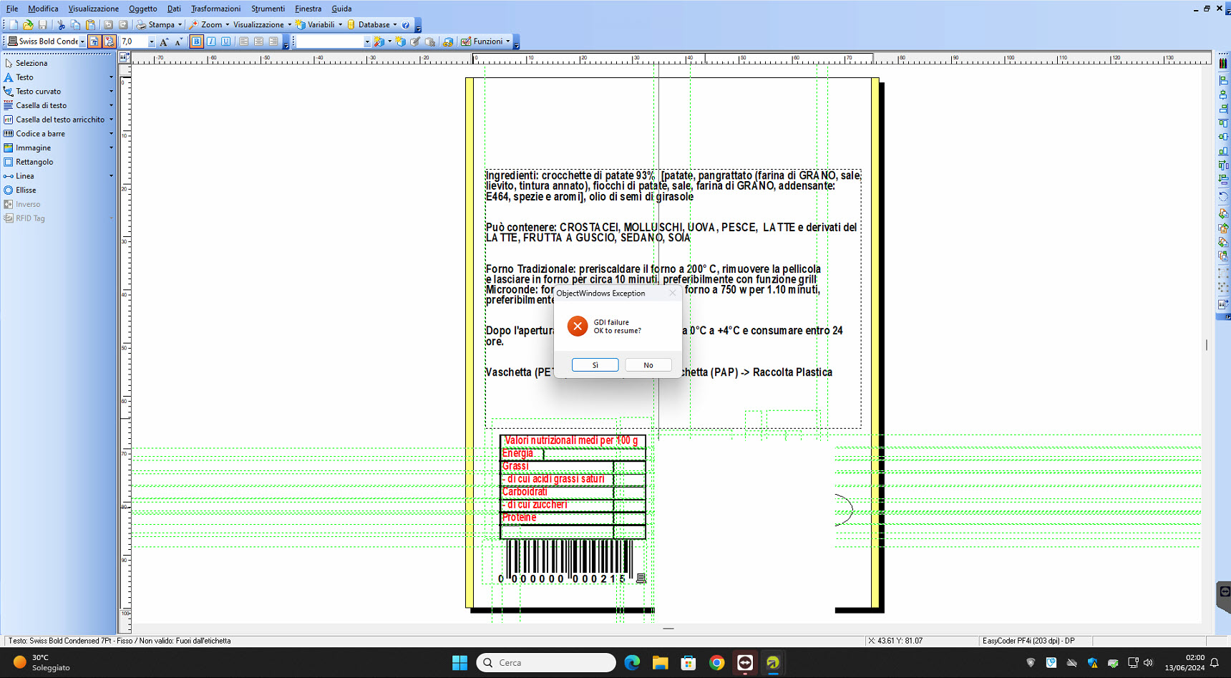
Task: Open the font name dropdown
Action: pyautogui.click(x=82, y=42)
